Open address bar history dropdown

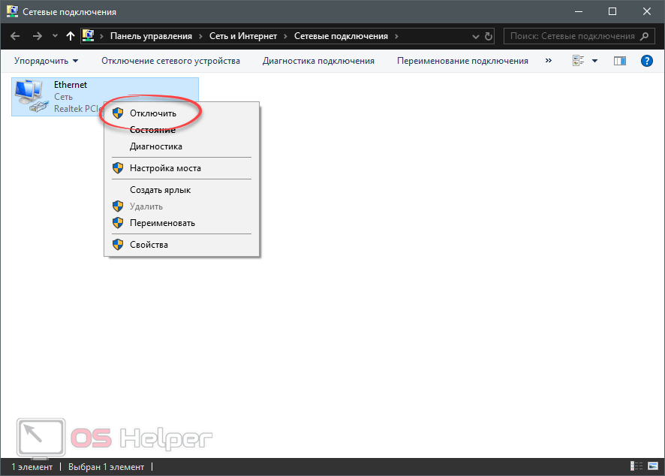[x=476, y=37]
